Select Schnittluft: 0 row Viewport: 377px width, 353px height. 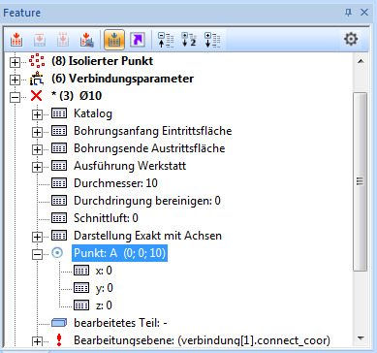coord(106,218)
